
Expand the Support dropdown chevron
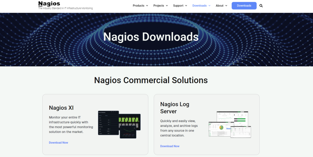(x=186, y=6)
